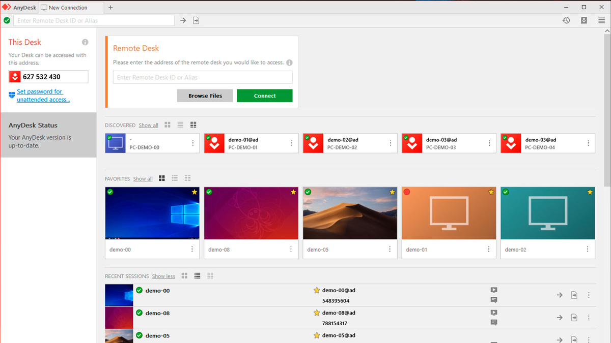
Task: Open options menu for demo-00 favorite card
Action: tap(192, 250)
